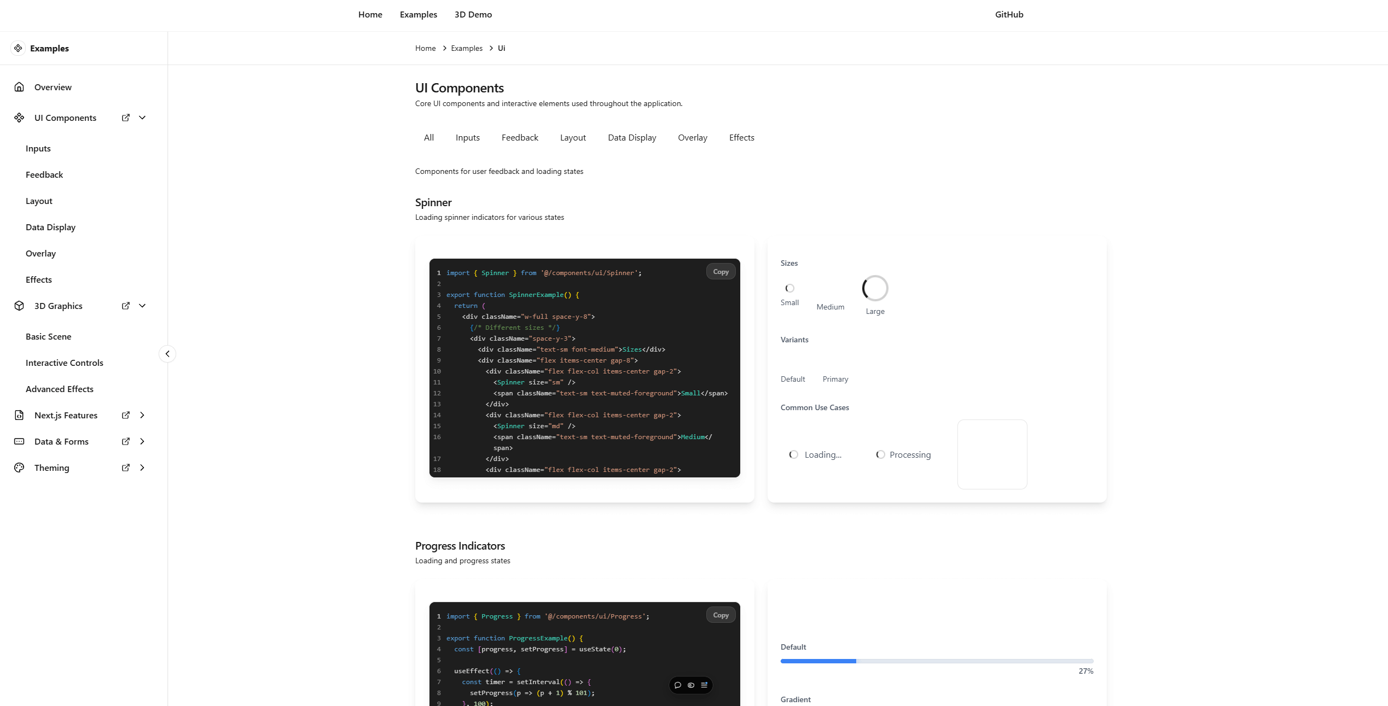Open the GitHub link
This screenshot has width=1388, height=706.
pyautogui.click(x=1008, y=14)
